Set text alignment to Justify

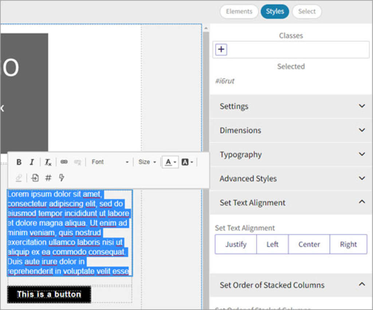[236, 244]
